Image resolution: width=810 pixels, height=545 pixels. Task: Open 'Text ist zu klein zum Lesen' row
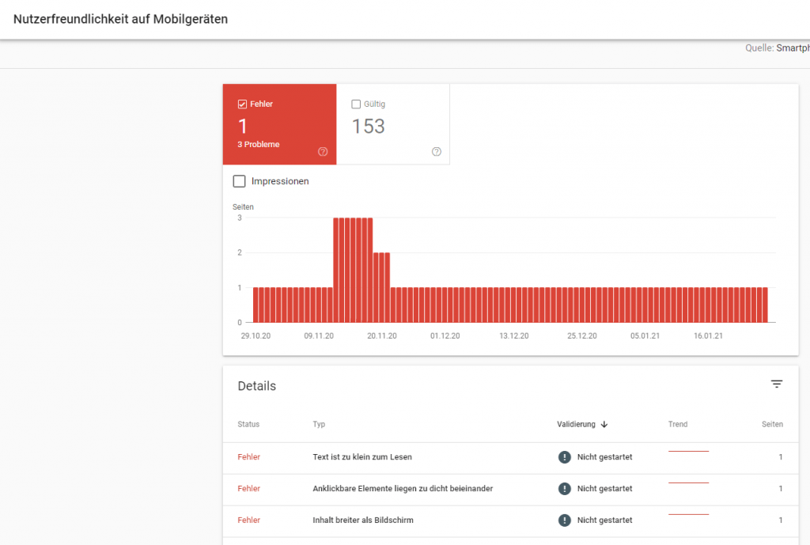coord(510,458)
